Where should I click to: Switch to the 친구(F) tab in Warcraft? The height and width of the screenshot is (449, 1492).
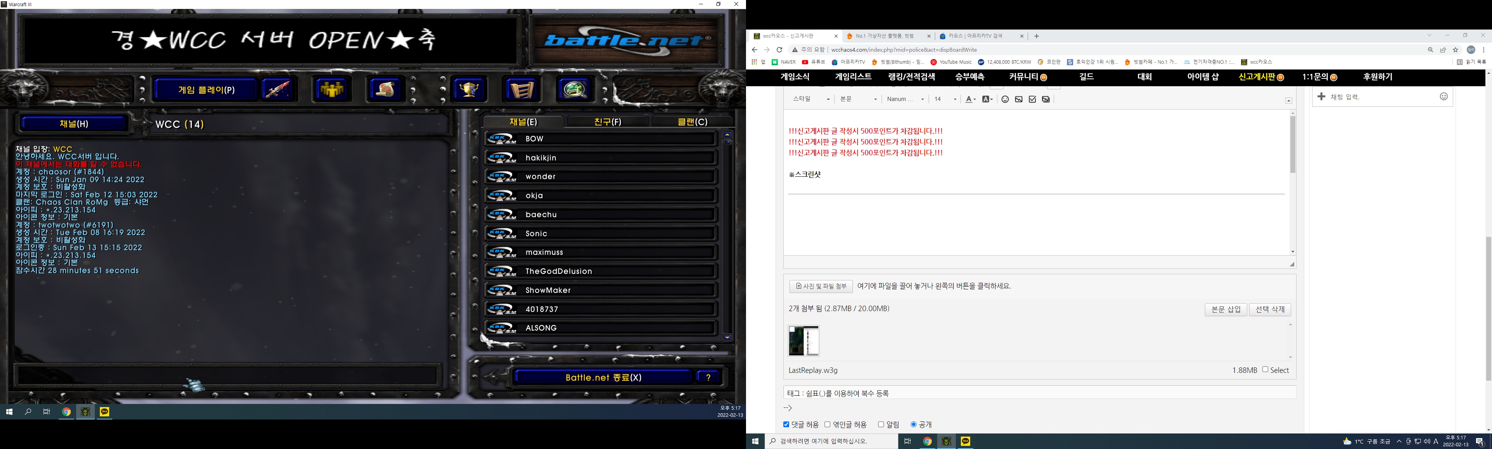[608, 122]
